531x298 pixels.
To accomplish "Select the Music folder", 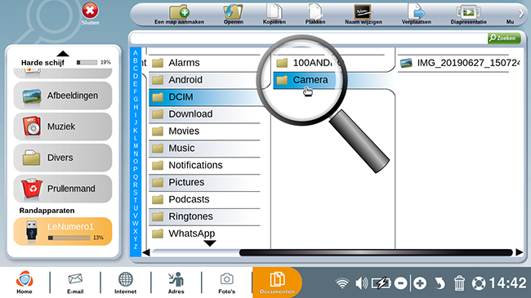I will [204, 149].
